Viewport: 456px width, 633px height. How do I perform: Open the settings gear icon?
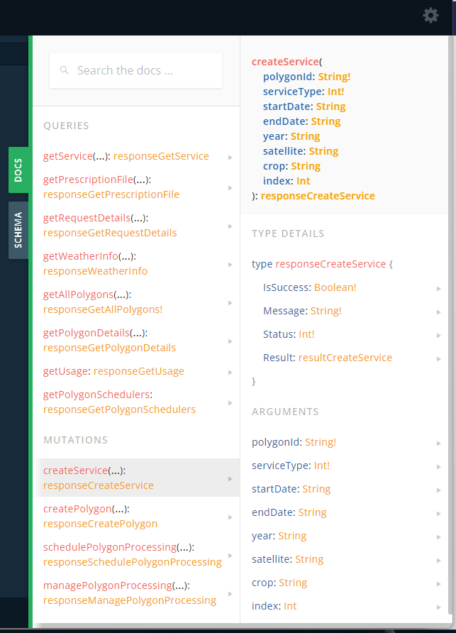pos(430,15)
